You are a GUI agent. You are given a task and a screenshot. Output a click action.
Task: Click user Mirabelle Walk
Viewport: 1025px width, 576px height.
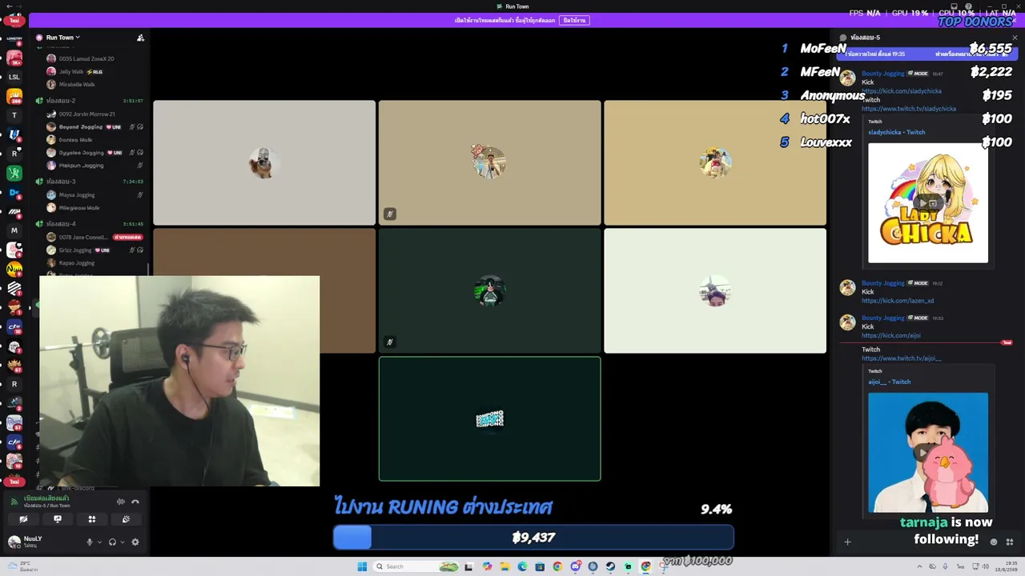click(77, 84)
